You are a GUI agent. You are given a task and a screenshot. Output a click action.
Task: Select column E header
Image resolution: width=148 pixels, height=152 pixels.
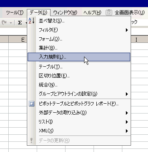pyautogui.click(x=18, y=39)
